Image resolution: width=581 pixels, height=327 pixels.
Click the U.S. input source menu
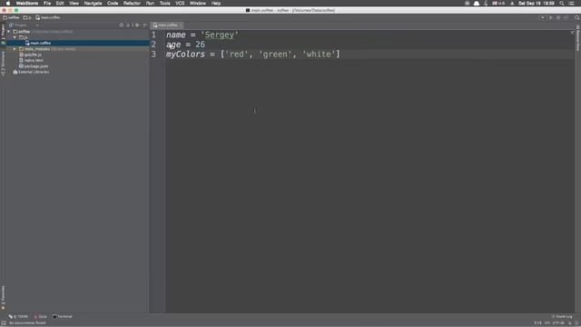[x=498, y=4]
